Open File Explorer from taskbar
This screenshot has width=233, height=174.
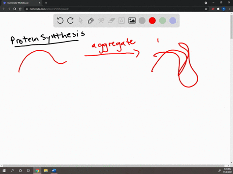pyautogui.click(x=46, y=171)
